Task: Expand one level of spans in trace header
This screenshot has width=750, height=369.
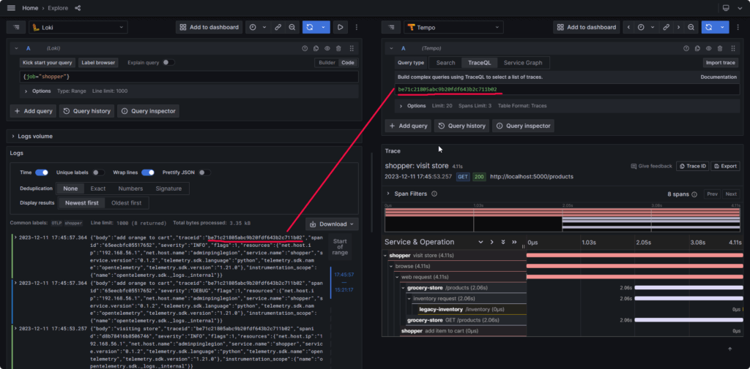Action: (491, 242)
